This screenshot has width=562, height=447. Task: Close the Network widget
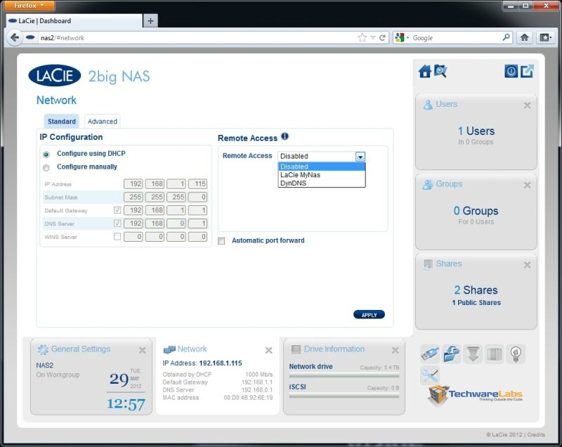click(x=269, y=350)
